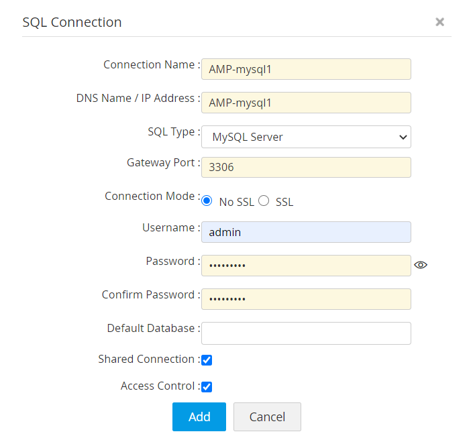Uncheck the Shared Connection checkbox
This screenshot has height=444, width=473.
207,360
